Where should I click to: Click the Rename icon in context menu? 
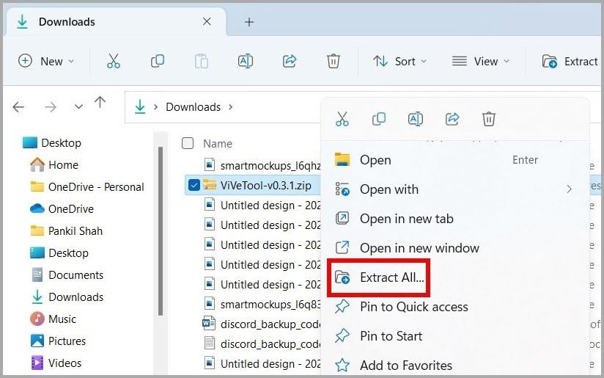(415, 119)
